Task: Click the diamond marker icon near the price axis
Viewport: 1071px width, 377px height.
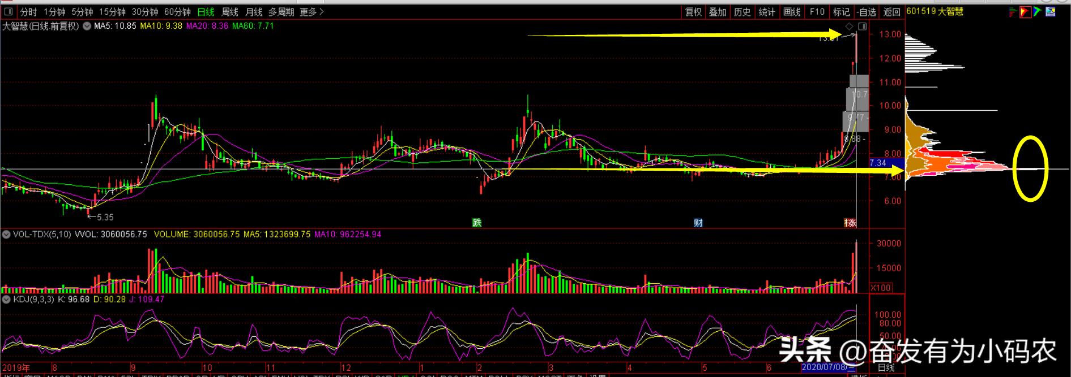Action: tap(848, 27)
